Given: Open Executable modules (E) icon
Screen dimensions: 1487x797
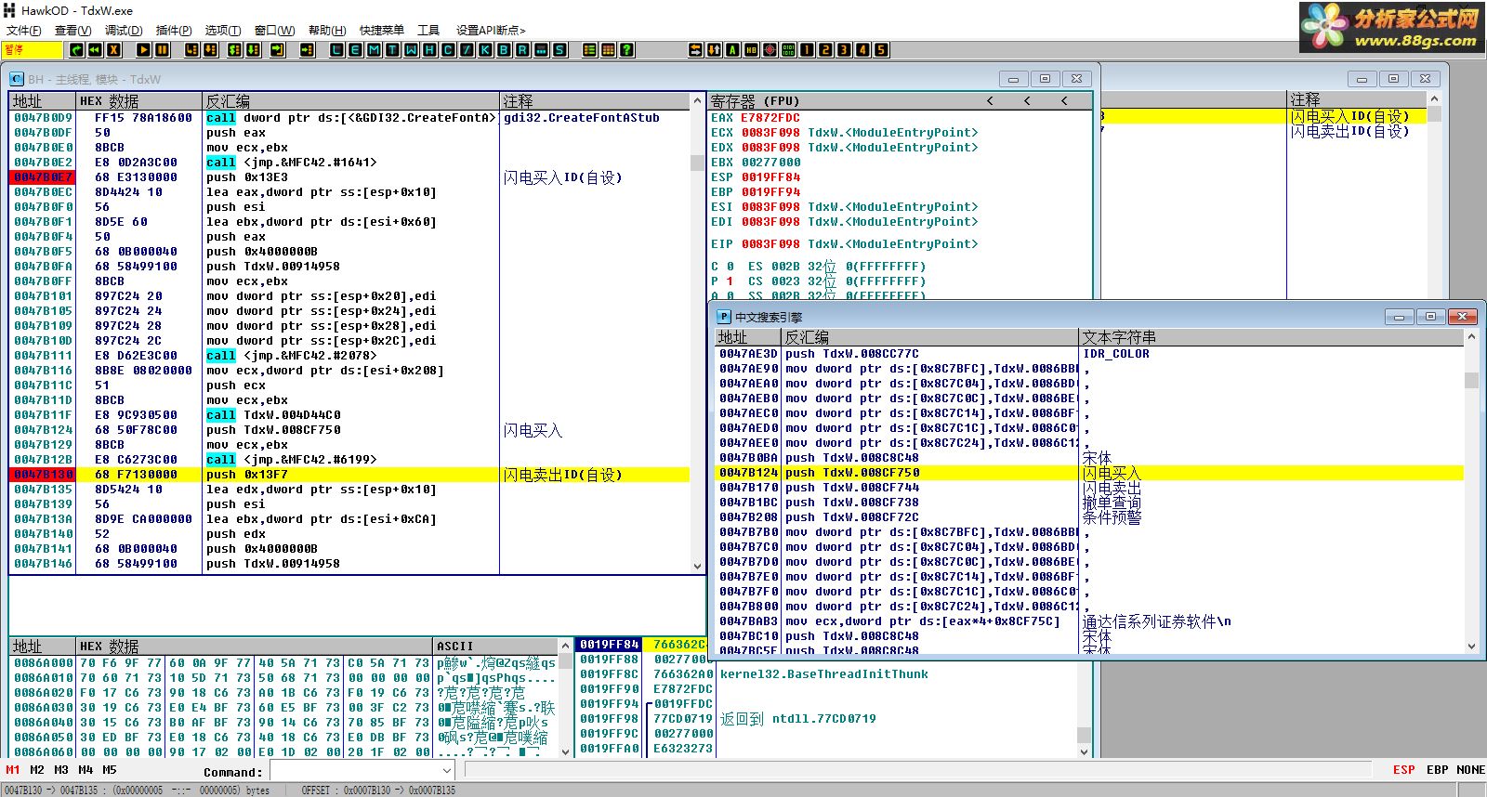Looking at the screenshot, I should click(355, 50).
